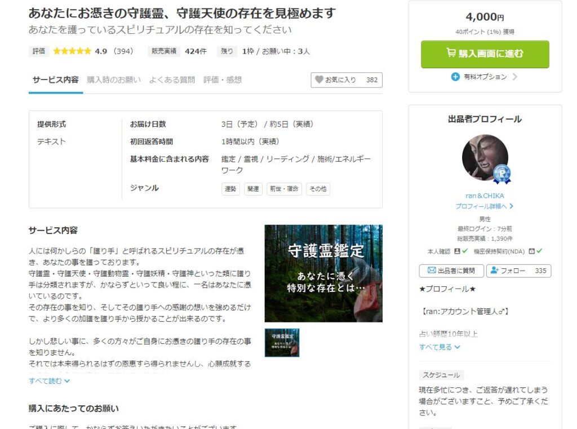The height and width of the screenshot is (429, 577).
Task: Click the 評価 label badge
Action: point(39,51)
